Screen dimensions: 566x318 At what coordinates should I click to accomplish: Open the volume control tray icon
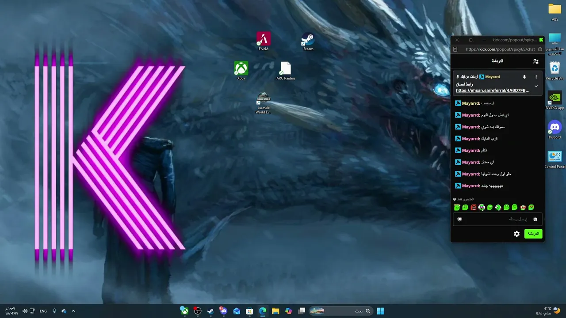(25, 311)
